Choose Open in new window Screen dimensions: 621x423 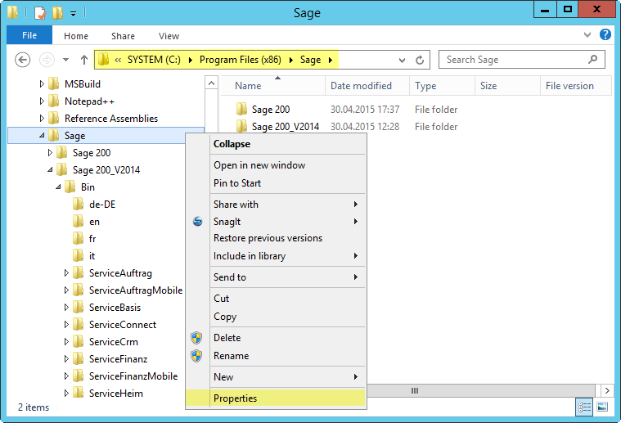[276, 165]
